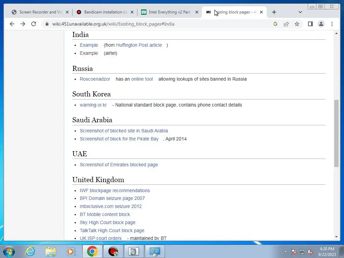Bookmark this page with star icon
Viewport: 344px width, 258px height.
click(297, 24)
